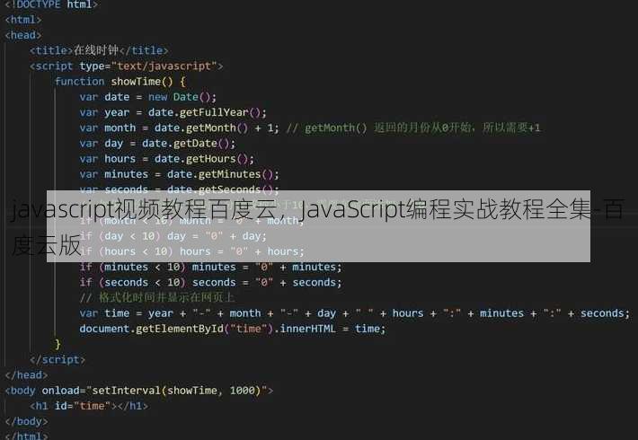The width and height of the screenshot is (638, 440).
Task: Click the comment about getMonth() 返回的月份
Action: (x=413, y=128)
